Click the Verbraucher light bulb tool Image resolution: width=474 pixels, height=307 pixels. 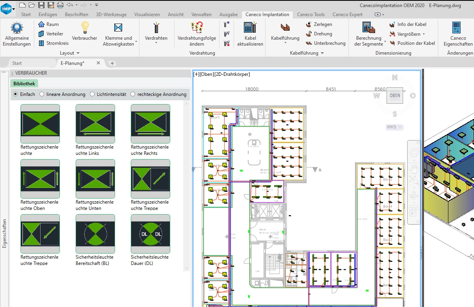click(x=85, y=31)
